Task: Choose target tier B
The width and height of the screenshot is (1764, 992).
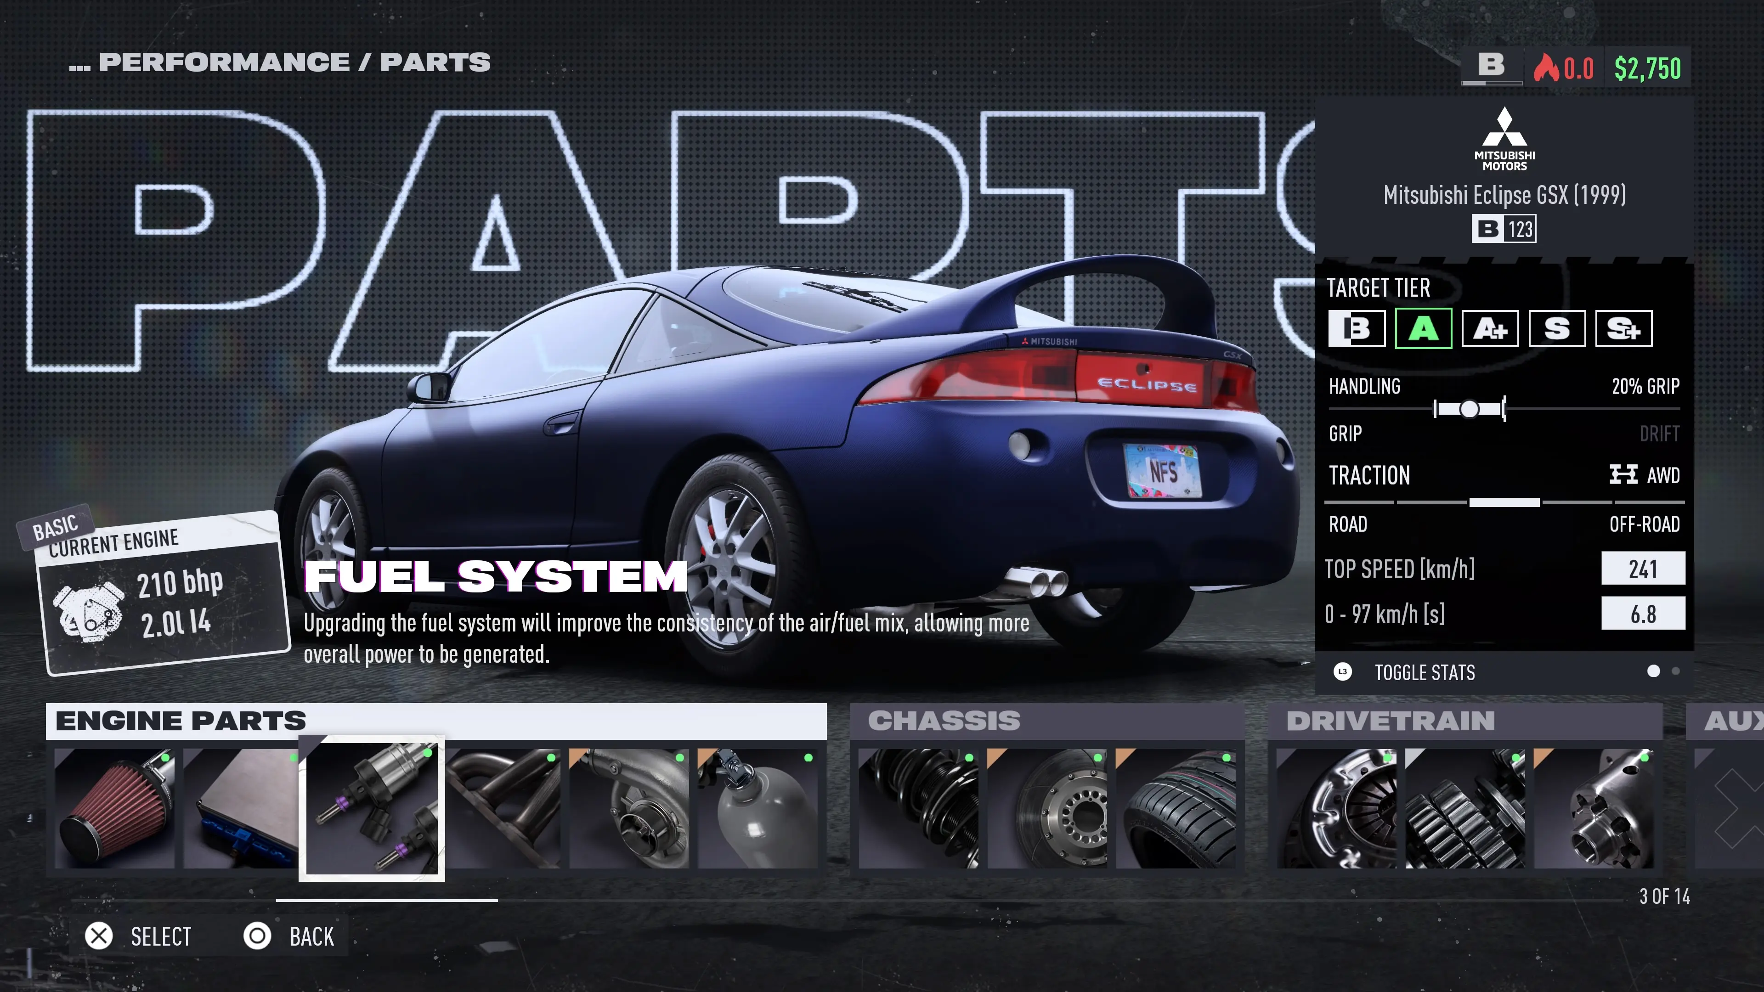Action: 1357,329
